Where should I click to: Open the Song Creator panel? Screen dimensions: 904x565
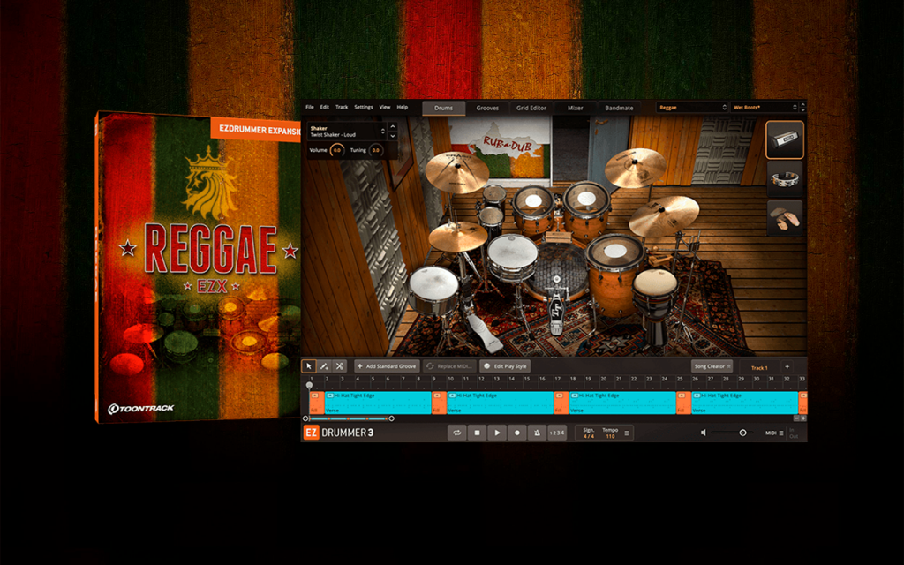click(x=712, y=366)
